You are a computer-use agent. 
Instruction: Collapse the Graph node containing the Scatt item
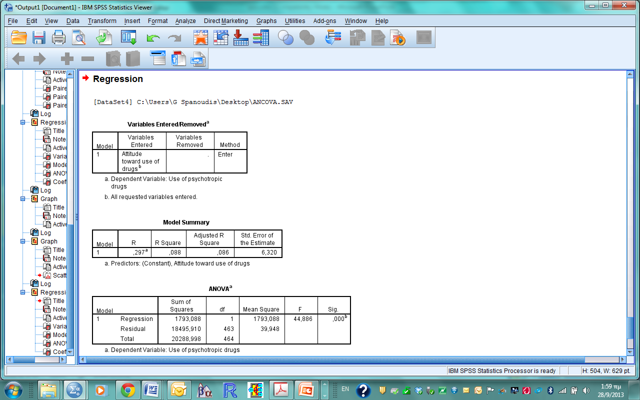coord(23,241)
